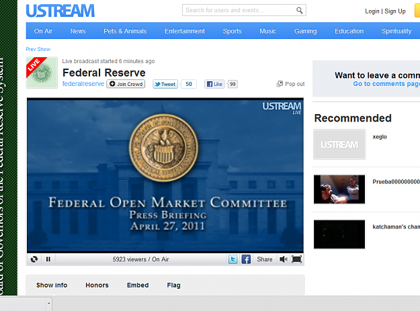This screenshot has height=311, width=420.
Task: Open the katchaman's channel thumbnail
Action: click(x=339, y=234)
